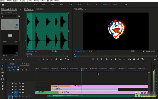Select the Slip tool
Image resolution: width=158 pixels, height=99 pixels.
pyautogui.click(x=3, y=79)
